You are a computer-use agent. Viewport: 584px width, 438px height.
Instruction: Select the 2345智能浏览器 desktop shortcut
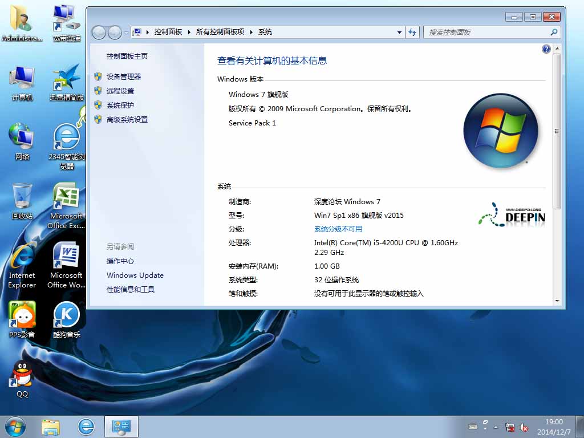tap(66, 147)
